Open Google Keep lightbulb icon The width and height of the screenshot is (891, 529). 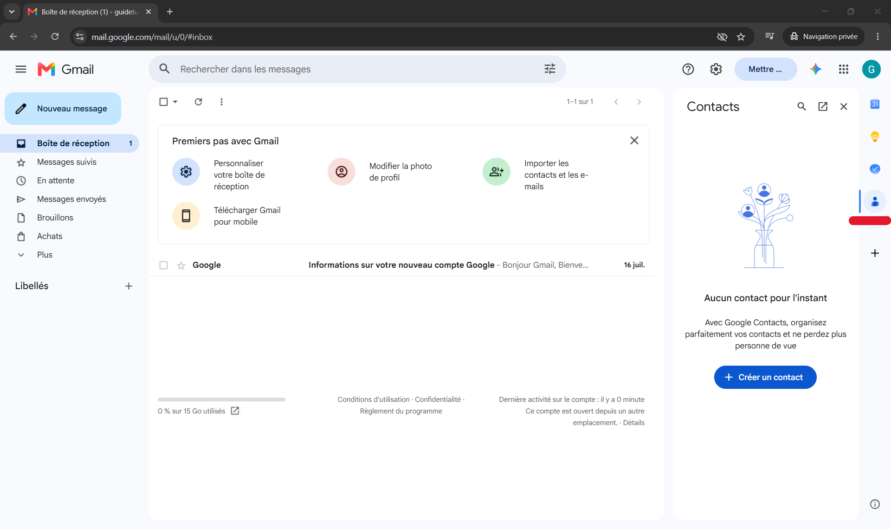[x=875, y=136]
